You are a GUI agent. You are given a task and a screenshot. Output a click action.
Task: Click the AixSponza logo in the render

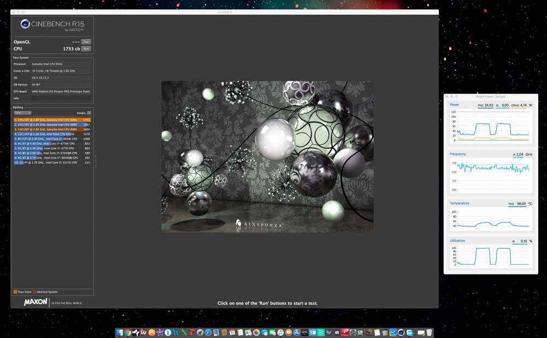coord(259,224)
